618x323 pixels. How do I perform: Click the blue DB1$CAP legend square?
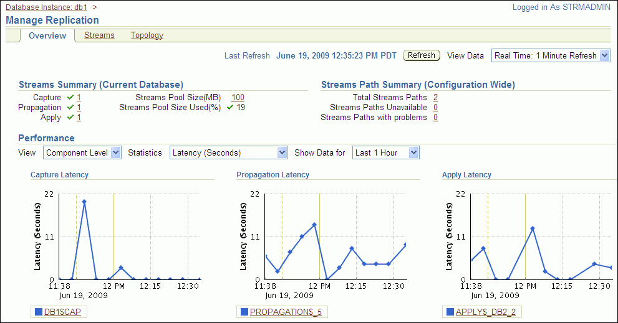pyautogui.click(x=38, y=312)
